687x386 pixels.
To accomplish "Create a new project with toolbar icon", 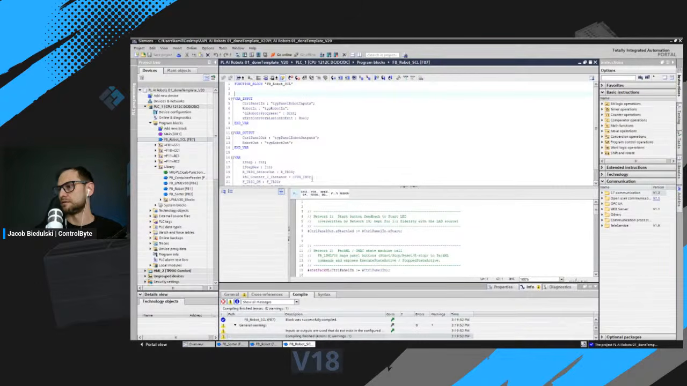I will coord(137,55).
